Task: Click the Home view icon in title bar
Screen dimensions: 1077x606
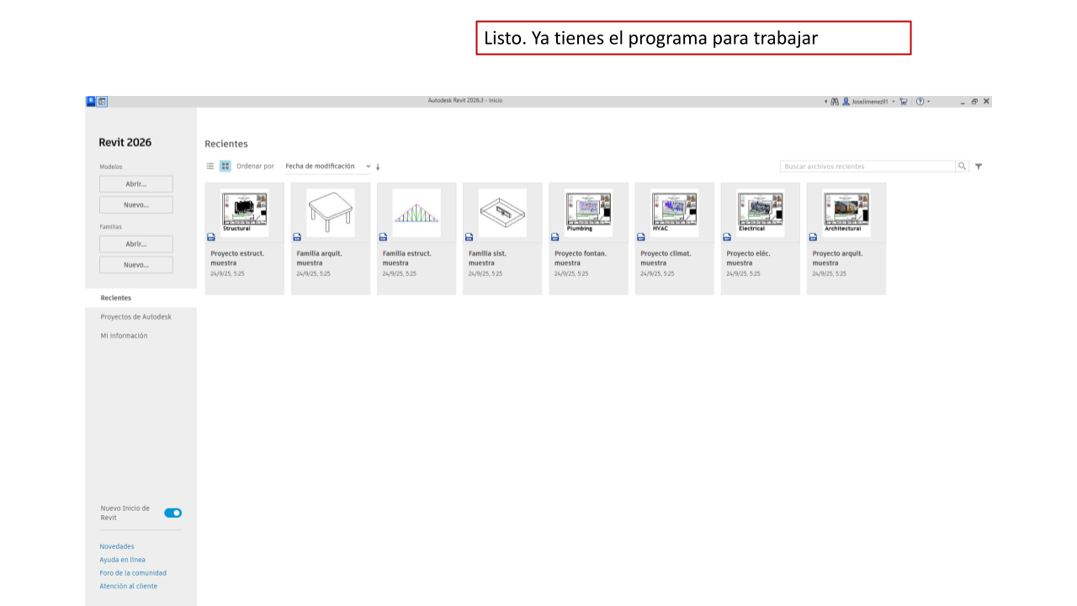Action: [102, 101]
